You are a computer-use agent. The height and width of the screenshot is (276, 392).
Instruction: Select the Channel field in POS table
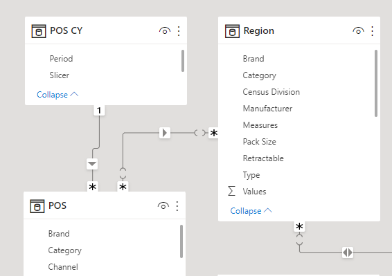[63, 267]
